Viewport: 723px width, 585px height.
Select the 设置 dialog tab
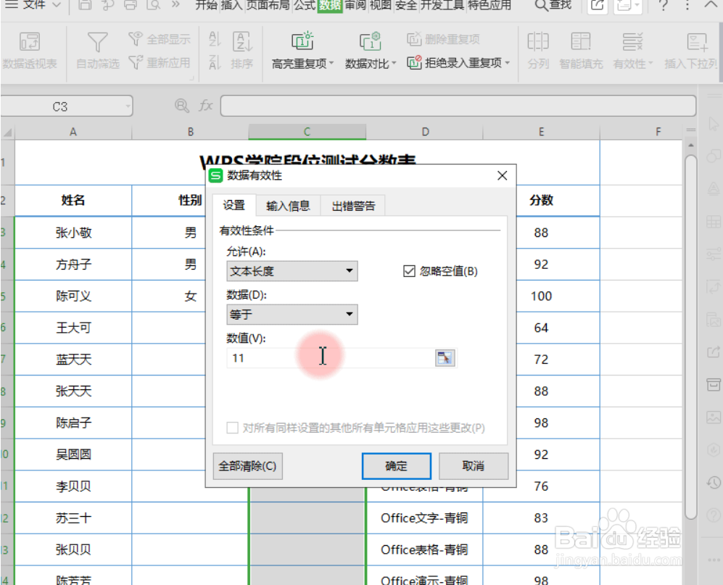(x=234, y=205)
